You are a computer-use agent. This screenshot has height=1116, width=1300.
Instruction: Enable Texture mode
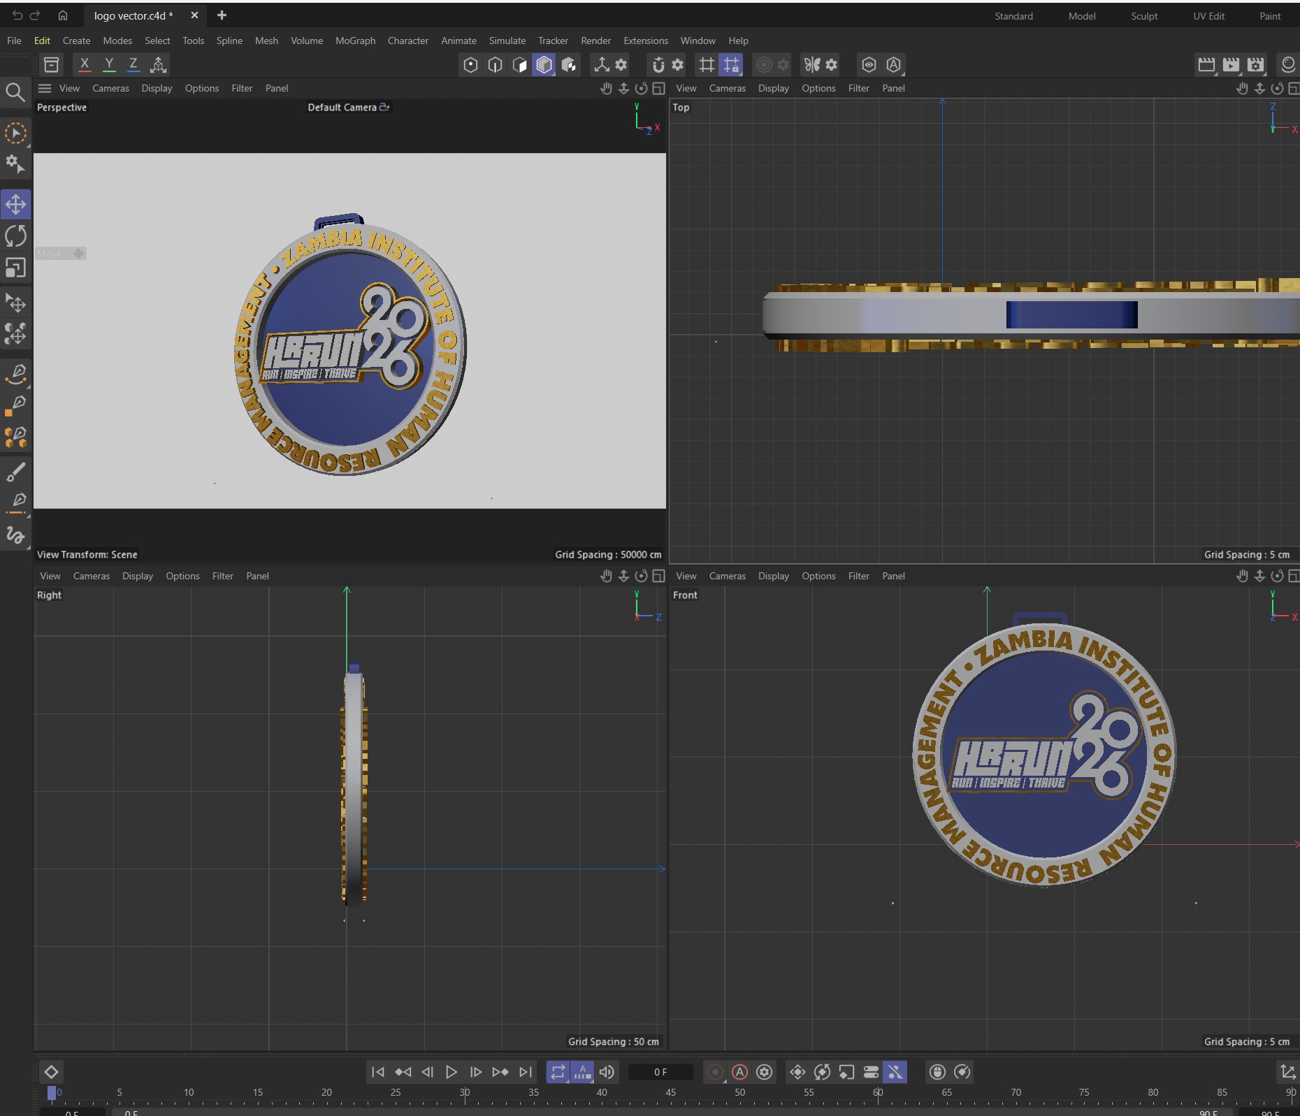[569, 65]
